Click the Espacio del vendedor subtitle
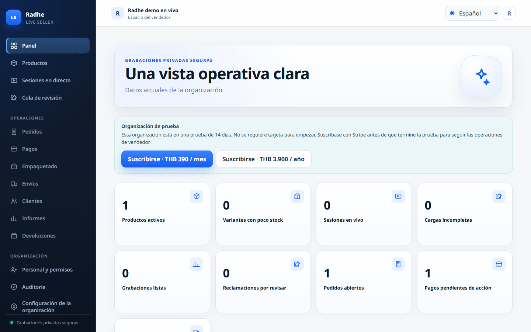Image resolution: width=531 pixels, height=332 pixels. click(x=149, y=17)
